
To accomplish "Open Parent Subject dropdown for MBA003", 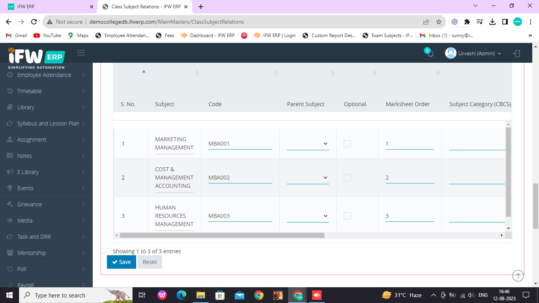I will point(308,216).
